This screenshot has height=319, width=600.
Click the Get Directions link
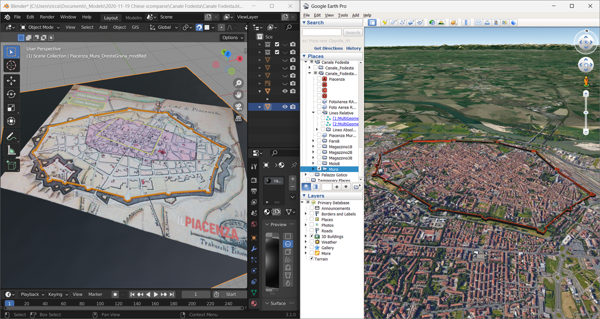(329, 48)
